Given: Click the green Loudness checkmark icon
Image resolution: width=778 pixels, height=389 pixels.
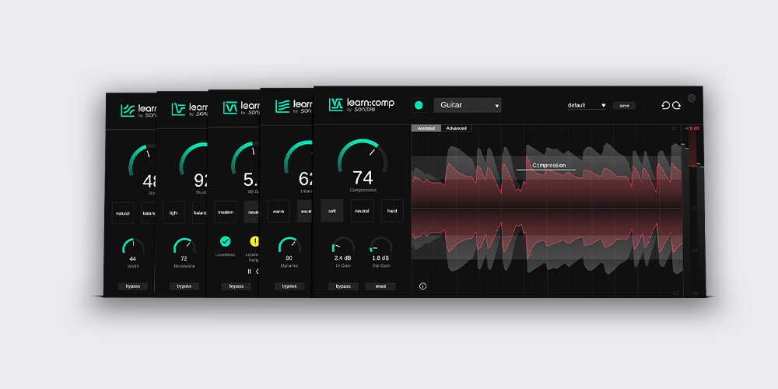Looking at the screenshot, I should click(225, 241).
